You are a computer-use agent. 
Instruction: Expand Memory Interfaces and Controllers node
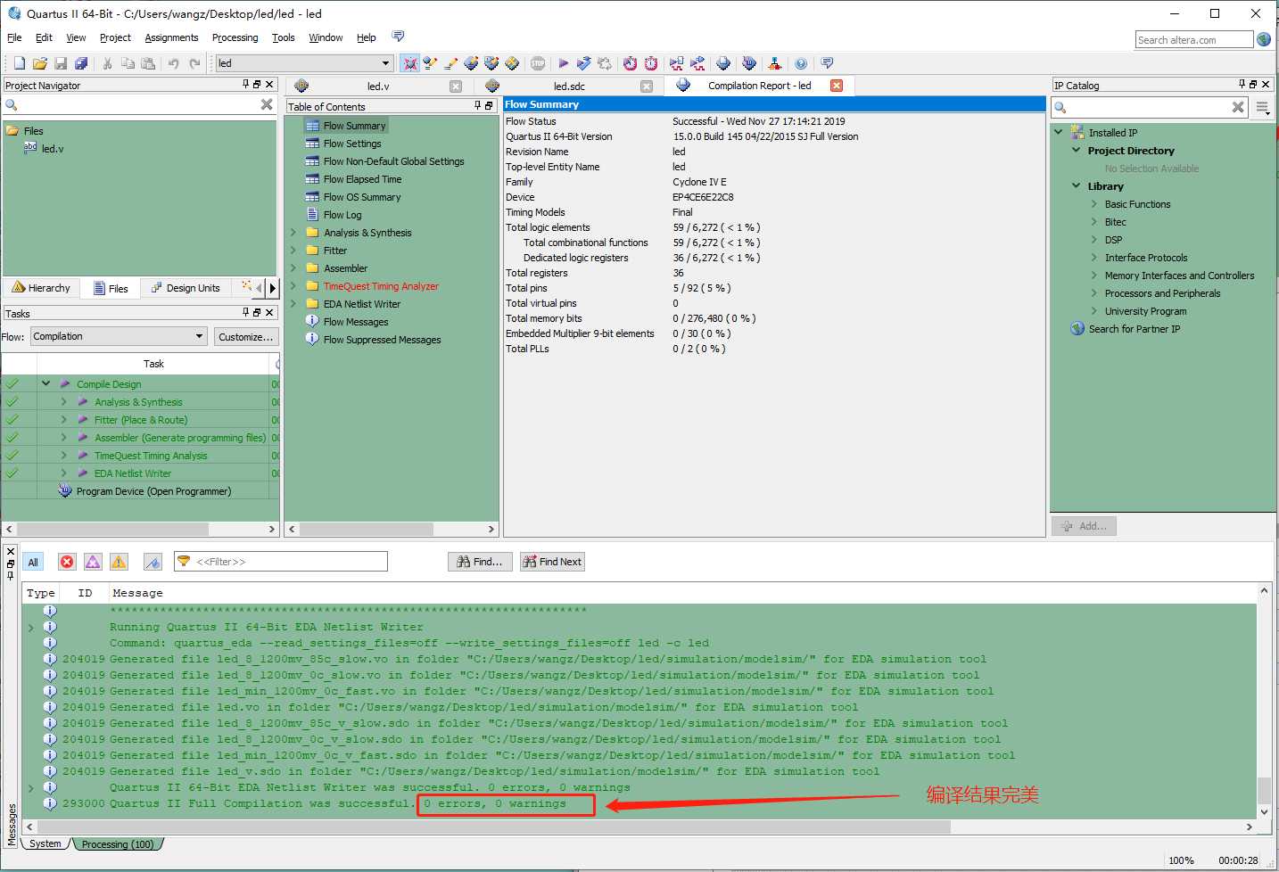coord(1094,275)
